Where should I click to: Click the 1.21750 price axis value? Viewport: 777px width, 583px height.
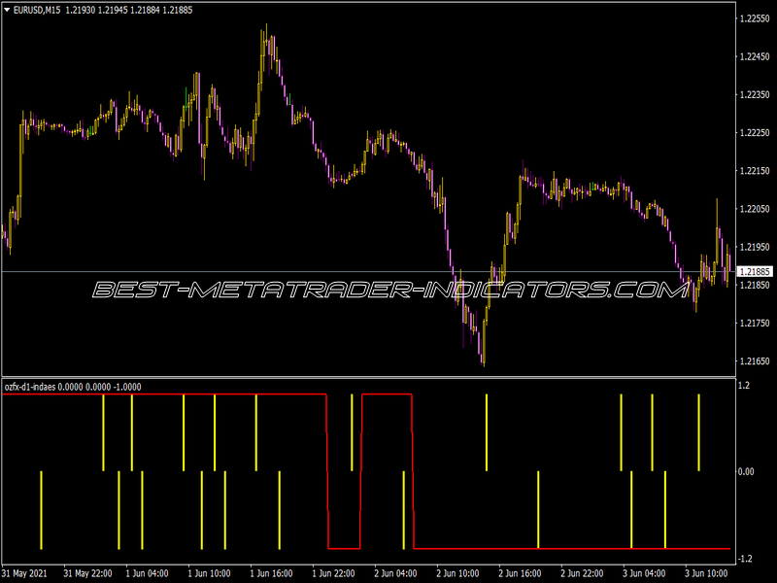[x=755, y=324]
